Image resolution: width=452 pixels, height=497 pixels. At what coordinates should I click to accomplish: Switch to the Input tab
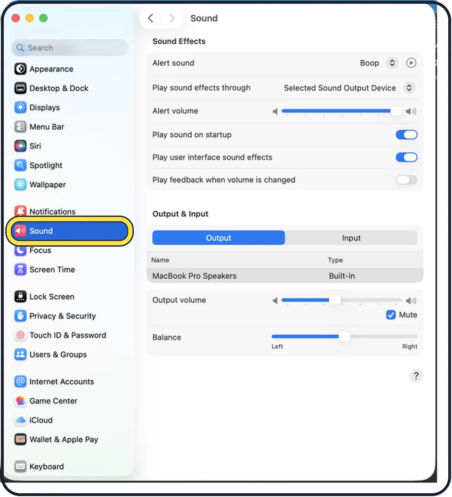click(351, 238)
